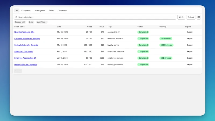Go to previous page arrow

16,71
